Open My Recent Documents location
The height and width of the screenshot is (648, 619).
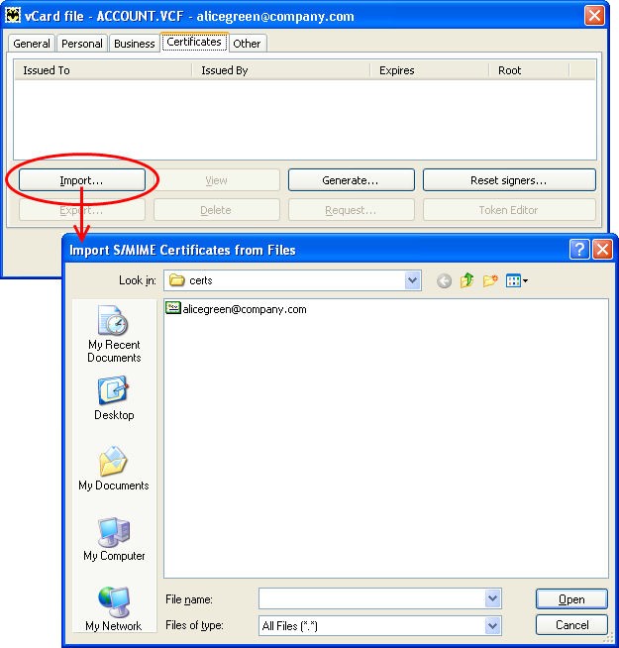tap(114, 334)
